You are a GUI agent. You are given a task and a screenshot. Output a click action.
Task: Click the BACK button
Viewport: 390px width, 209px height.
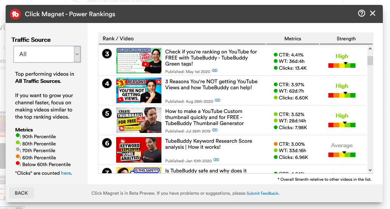(21, 193)
